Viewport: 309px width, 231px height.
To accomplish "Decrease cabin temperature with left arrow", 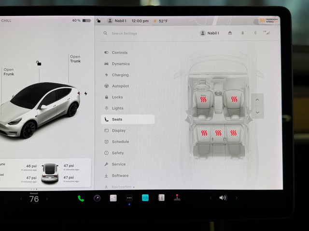I will click(21, 199).
